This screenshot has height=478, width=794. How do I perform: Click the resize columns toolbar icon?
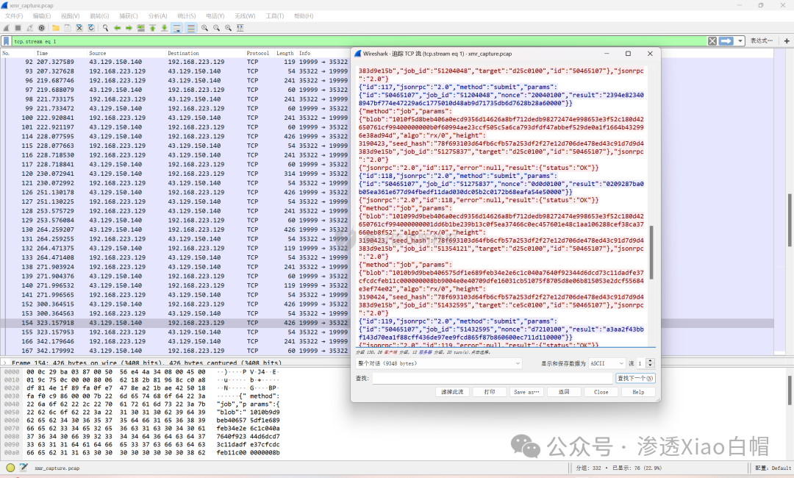pos(240,28)
